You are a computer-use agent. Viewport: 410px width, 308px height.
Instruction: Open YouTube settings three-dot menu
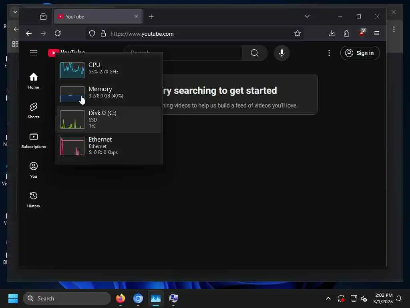click(x=329, y=53)
